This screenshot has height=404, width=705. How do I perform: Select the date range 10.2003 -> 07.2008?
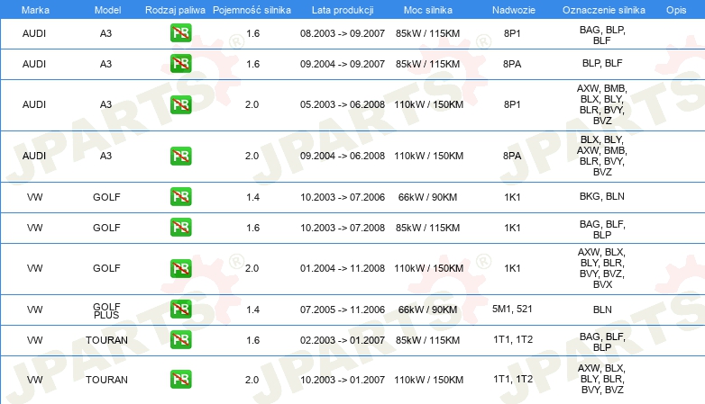point(343,228)
